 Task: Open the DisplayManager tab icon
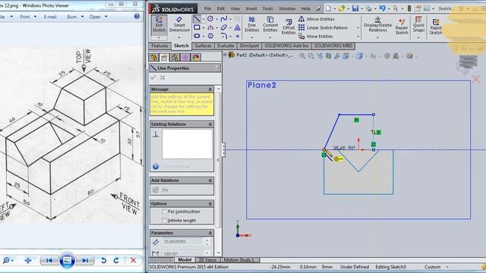tap(196, 58)
